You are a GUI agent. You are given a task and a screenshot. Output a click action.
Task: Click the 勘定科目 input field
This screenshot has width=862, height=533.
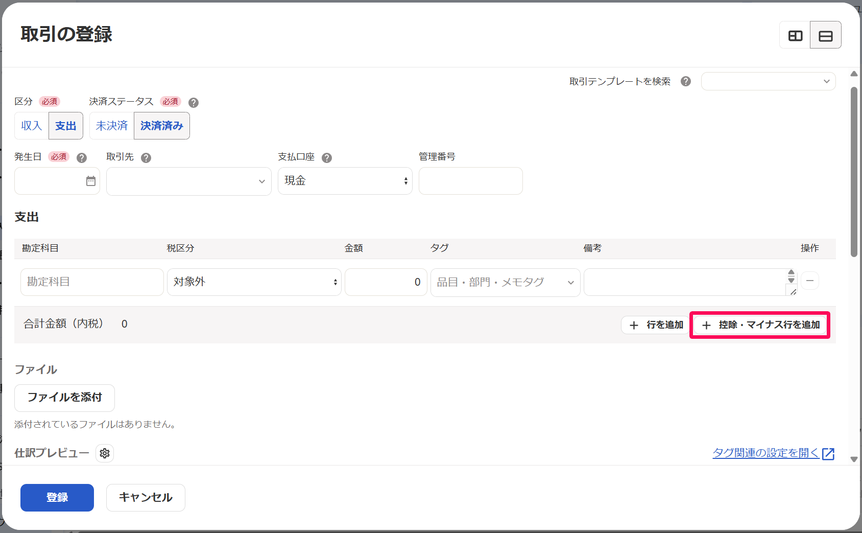coord(92,282)
